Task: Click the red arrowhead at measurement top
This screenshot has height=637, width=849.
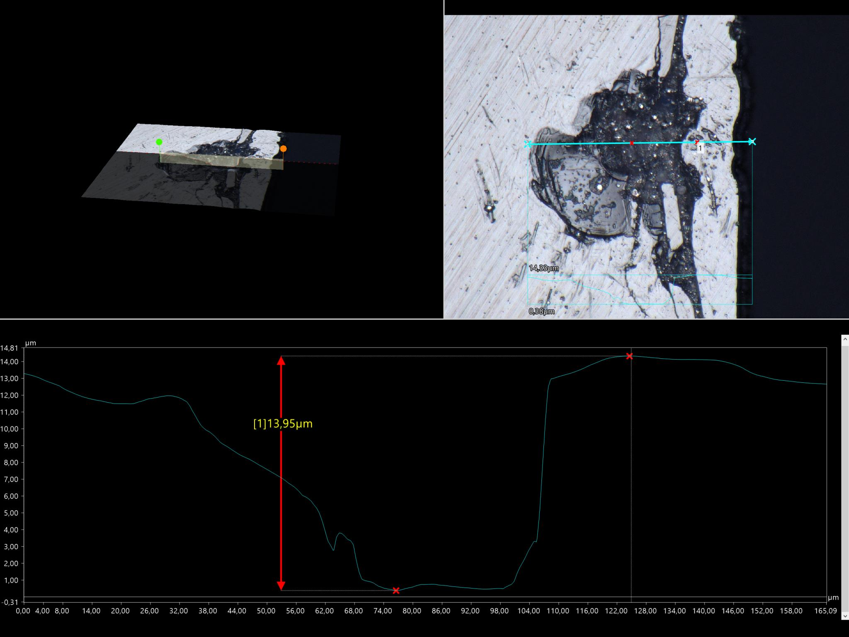Action: click(281, 360)
